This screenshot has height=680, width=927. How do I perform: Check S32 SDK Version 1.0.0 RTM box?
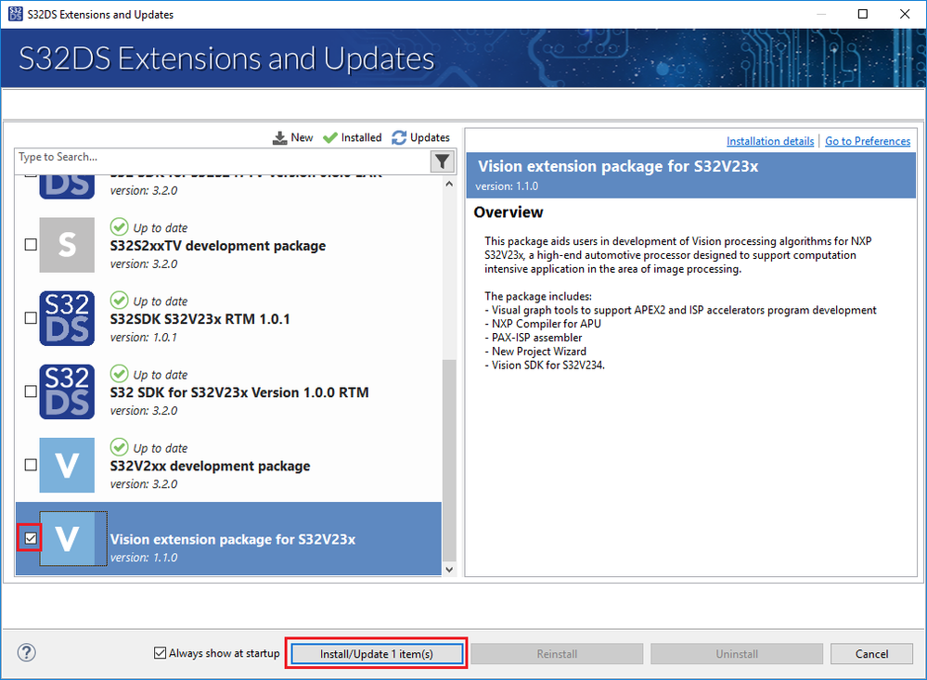[x=31, y=391]
